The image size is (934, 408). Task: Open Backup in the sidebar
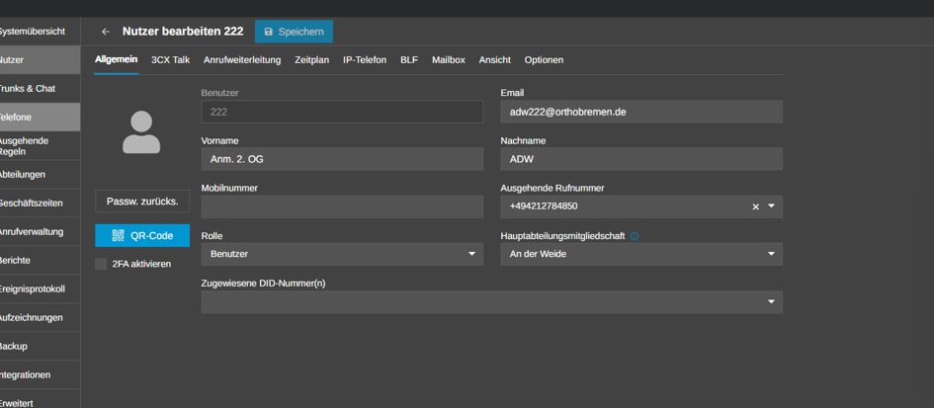(40, 346)
